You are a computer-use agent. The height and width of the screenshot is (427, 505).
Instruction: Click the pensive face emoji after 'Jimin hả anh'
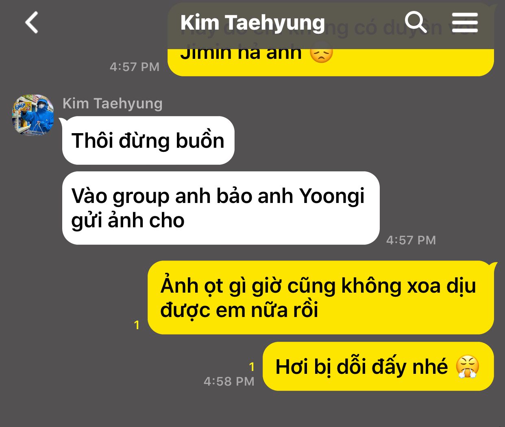(321, 52)
